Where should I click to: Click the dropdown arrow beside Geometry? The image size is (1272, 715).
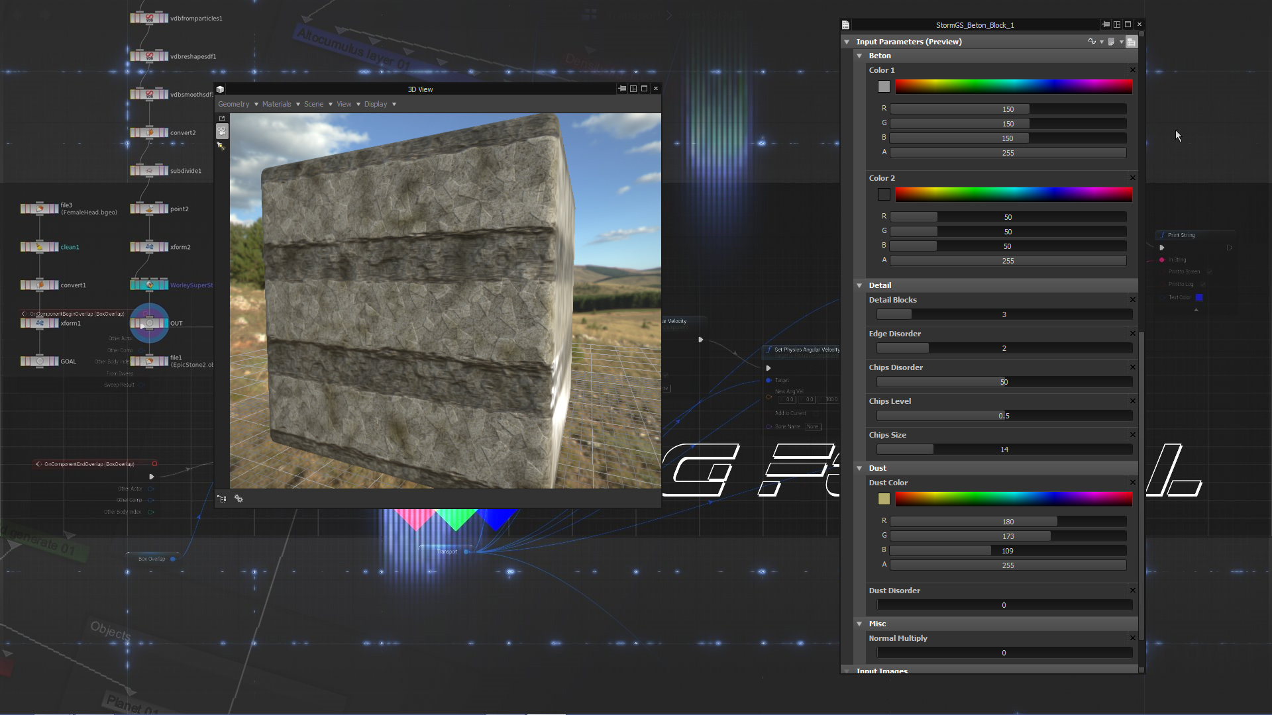256,105
